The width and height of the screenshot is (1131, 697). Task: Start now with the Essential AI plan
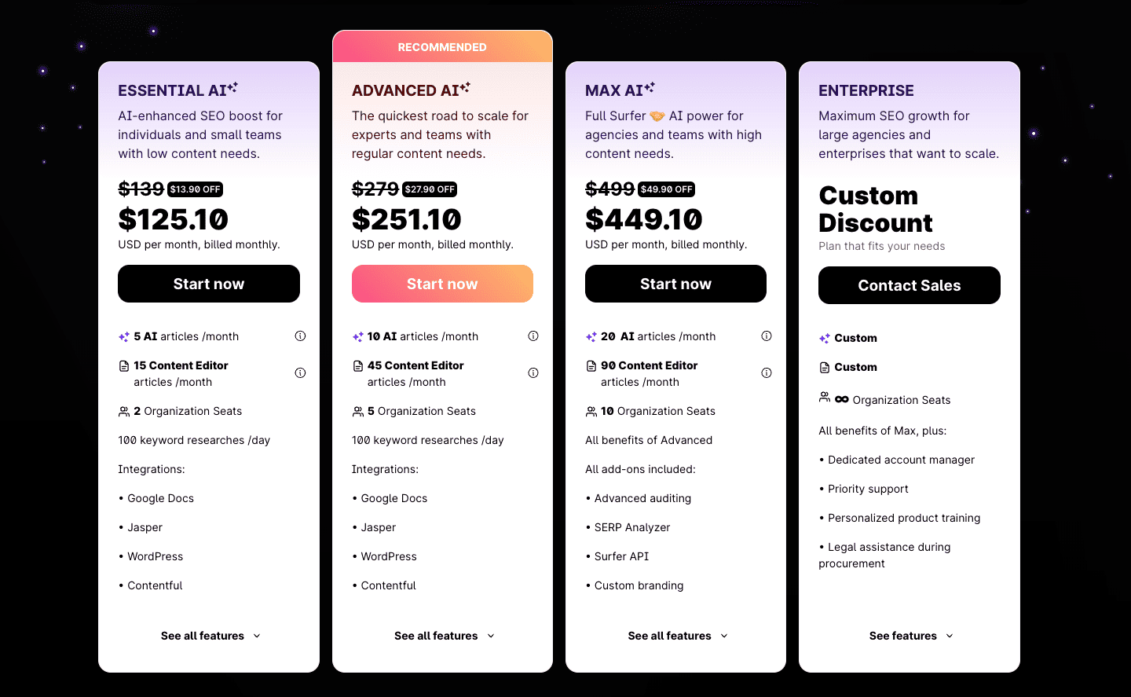[x=209, y=284]
